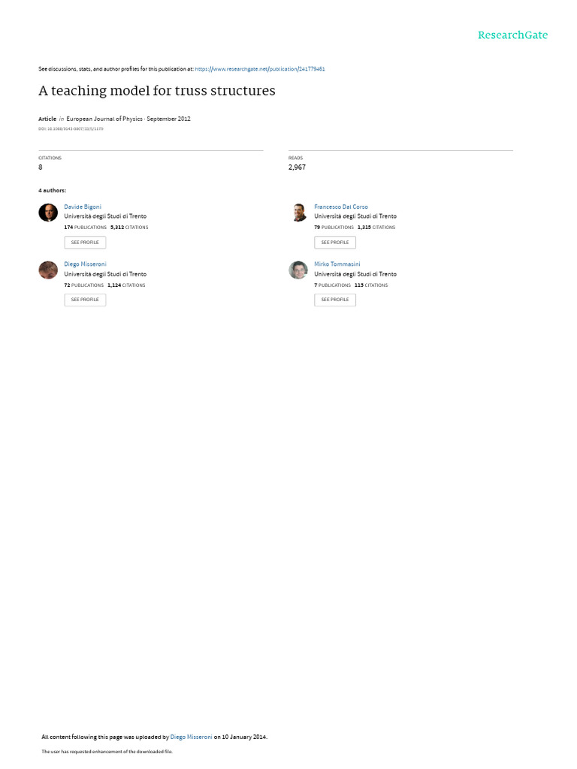See Profile button under Davide Bigoni
The image size is (577, 769).
[85, 243]
